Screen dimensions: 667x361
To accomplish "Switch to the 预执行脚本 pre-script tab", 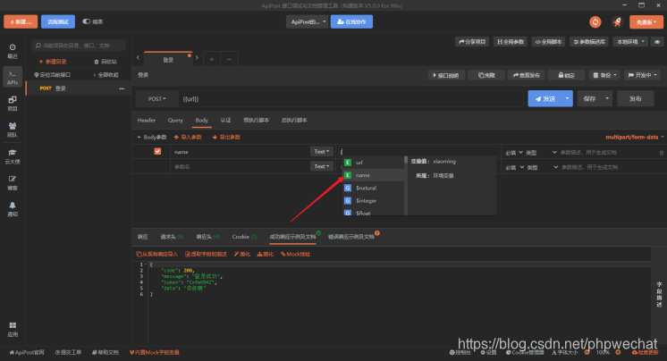I will tap(256, 121).
